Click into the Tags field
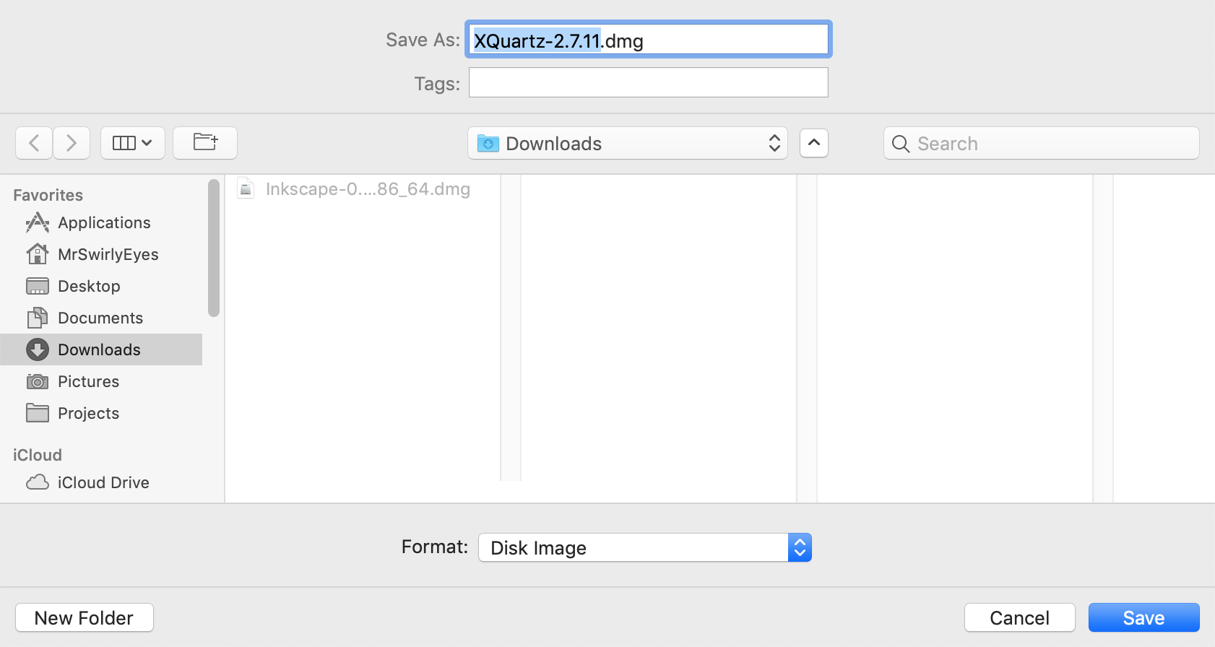The height and width of the screenshot is (647, 1215). coord(648,83)
